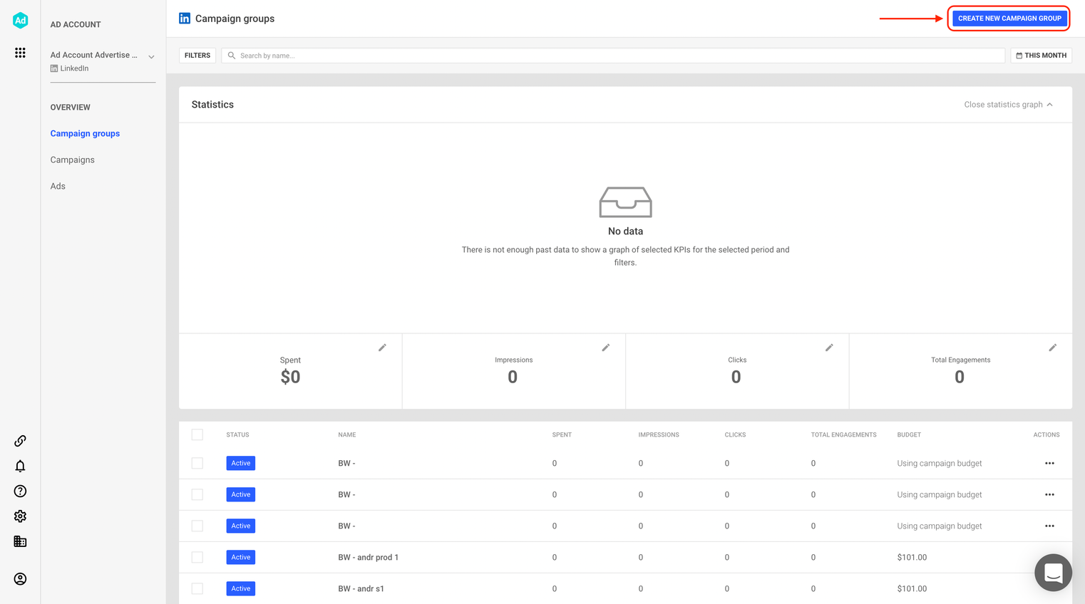Sort by the Total Engagements column header
The image size is (1085, 604).
click(843, 434)
